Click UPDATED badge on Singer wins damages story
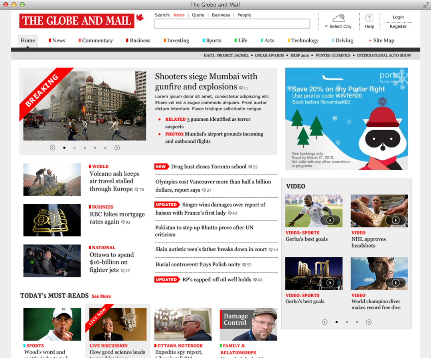This screenshot has height=358, width=431. (x=167, y=205)
